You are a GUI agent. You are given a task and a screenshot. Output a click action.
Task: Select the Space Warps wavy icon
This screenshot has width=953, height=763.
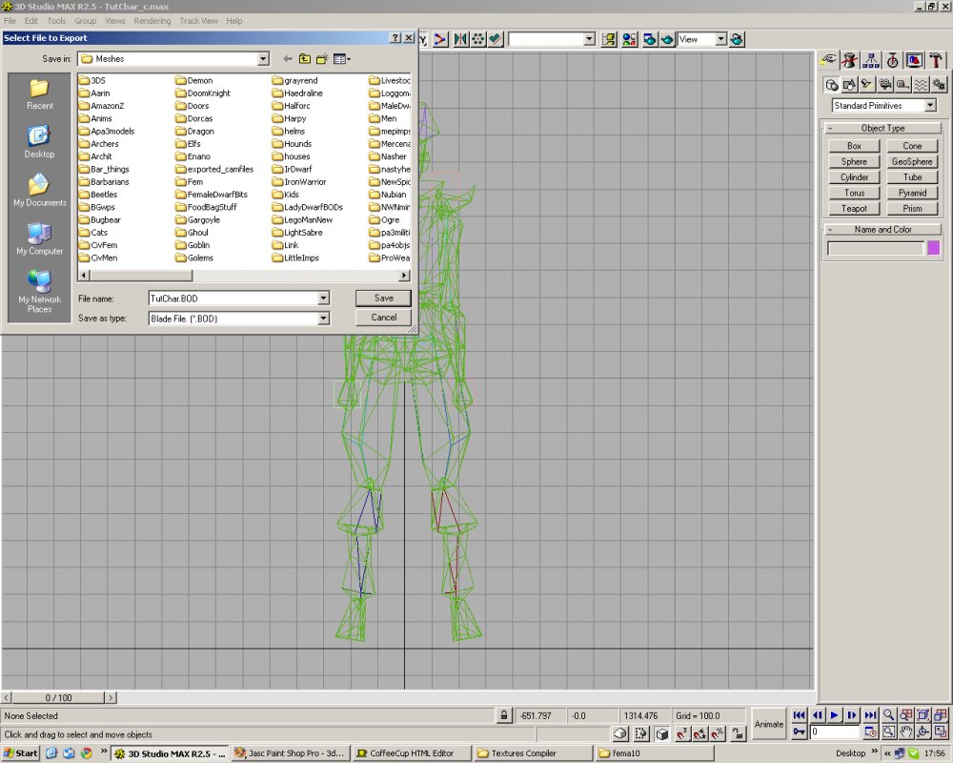tap(921, 85)
